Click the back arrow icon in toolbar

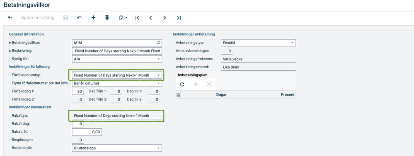tap(10, 18)
